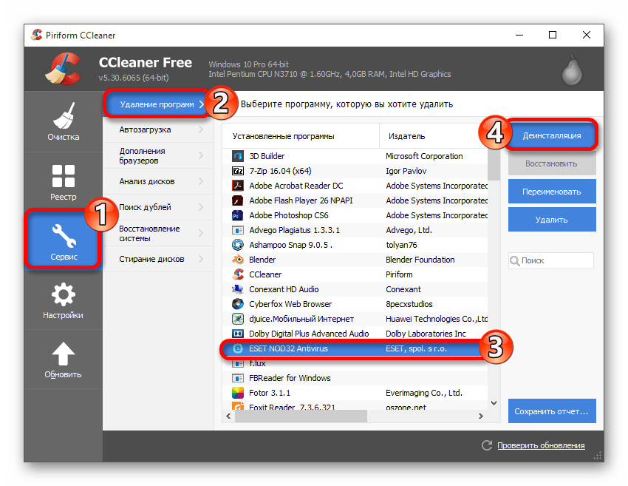
Task: Open the Анализ дисков tab
Action: coord(158,181)
